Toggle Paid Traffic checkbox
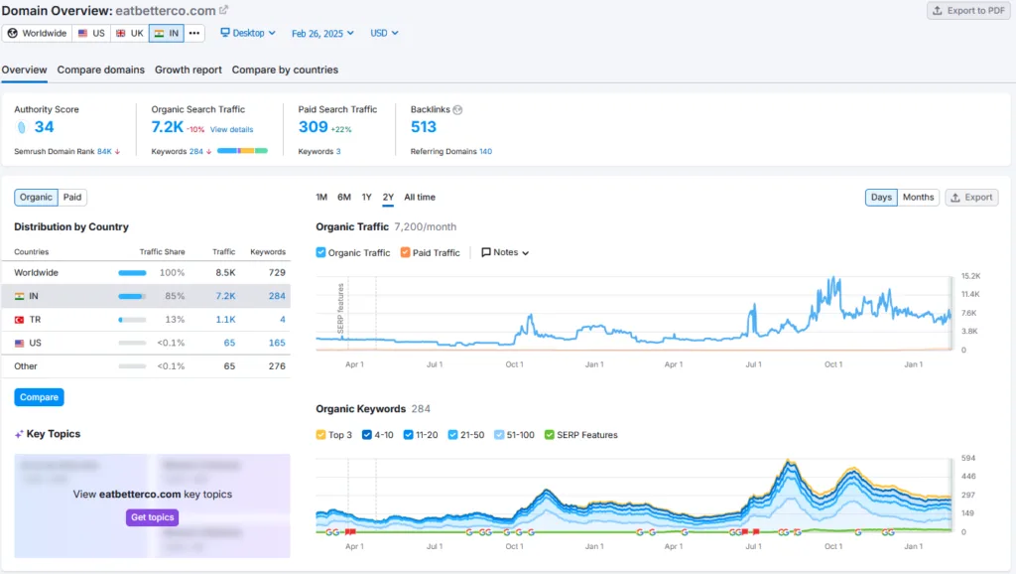 pos(405,252)
